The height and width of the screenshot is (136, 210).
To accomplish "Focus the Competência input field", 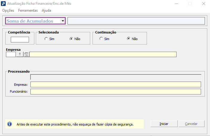I will pyautogui.click(x=20, y=39).
